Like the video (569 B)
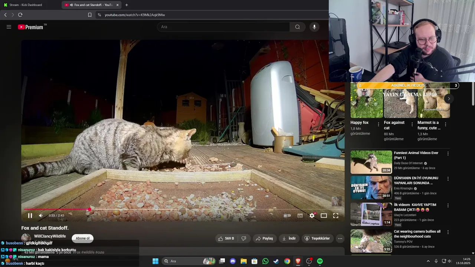The image size is (475, 267). 226,238
